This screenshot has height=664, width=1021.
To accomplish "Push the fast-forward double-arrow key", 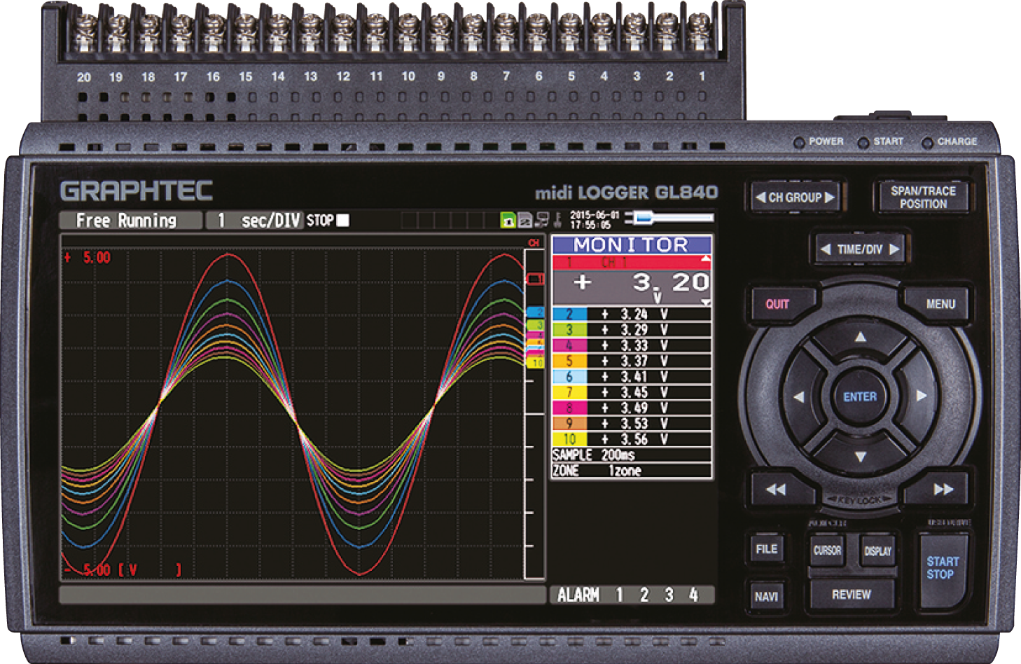I will 943,490.
